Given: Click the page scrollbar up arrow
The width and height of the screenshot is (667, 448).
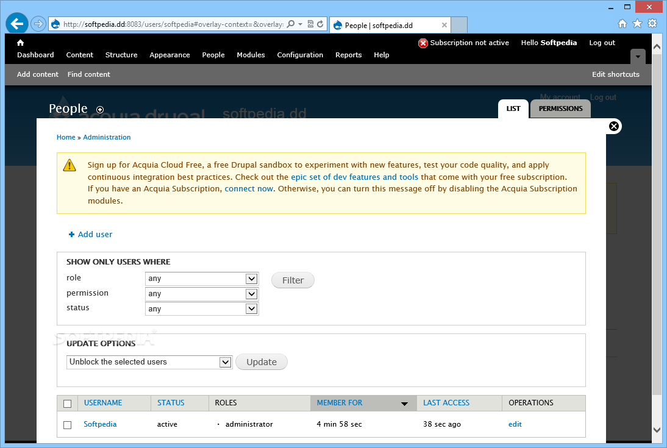Looking at the screenshot, I should click(657, 46).
